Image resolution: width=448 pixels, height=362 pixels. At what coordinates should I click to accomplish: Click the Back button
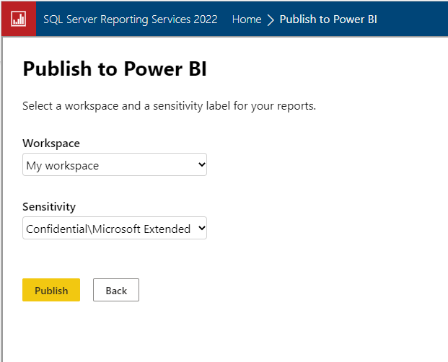[x=116, y=290]
